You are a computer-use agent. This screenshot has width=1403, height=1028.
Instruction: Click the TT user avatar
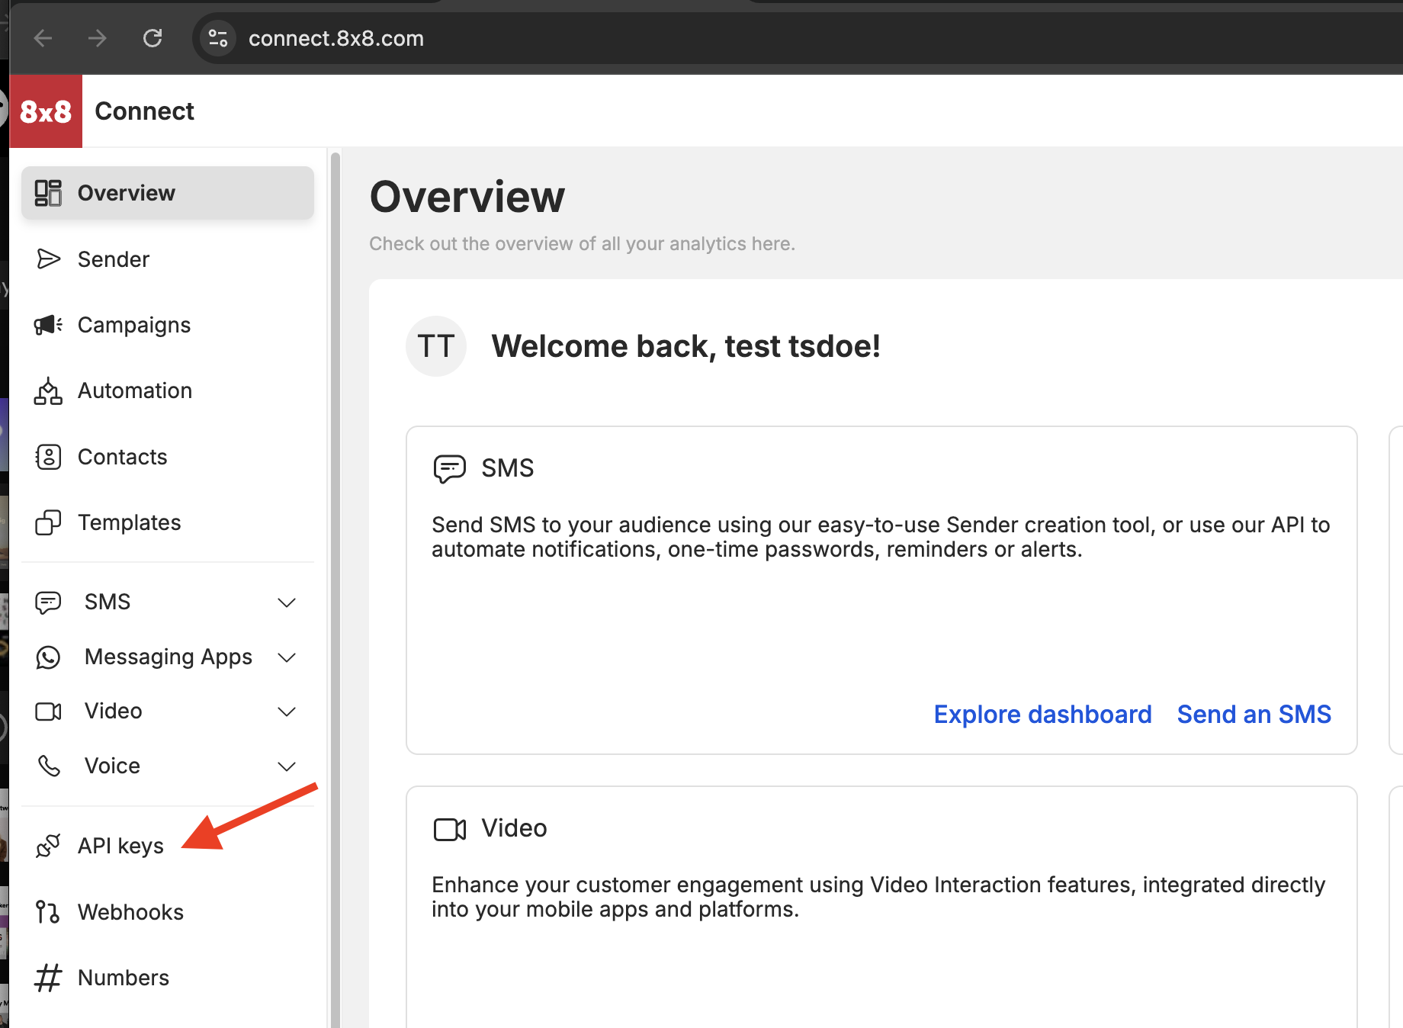pyautogui.click(x=436, y=346)
